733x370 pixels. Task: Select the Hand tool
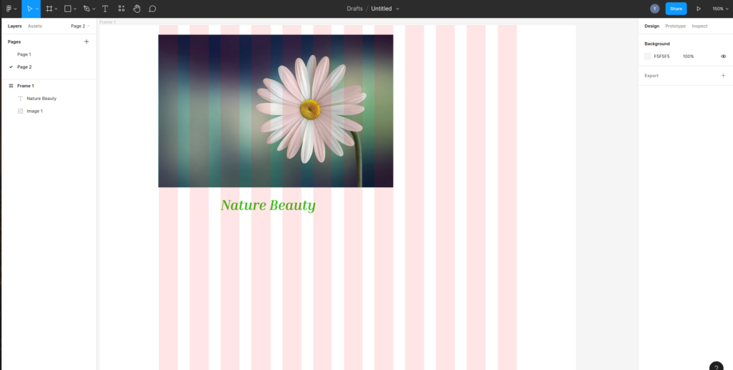click(137, 9)
